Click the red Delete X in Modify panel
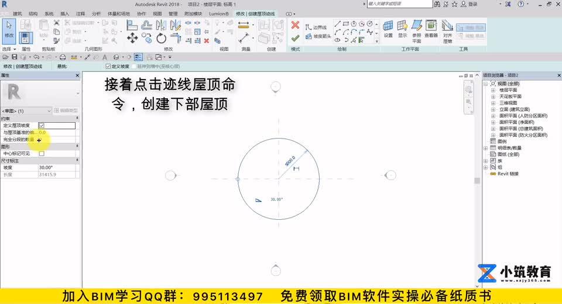This screenshot has width=562, height=304. [x=207, y=41]
